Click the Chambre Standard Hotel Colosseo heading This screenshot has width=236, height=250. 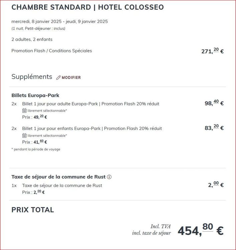pyautogui.click(x=87, y=7)
